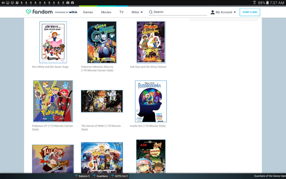Open the Pokemon Mewtwo Returns poster thumbnail
Viewport: 286px width, 179px height.
coord(102,42)
